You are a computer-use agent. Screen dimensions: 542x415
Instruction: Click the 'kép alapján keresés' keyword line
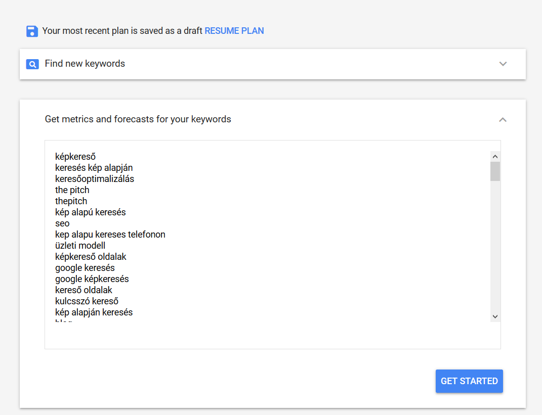pyautogui.click(x=94, y=312)
